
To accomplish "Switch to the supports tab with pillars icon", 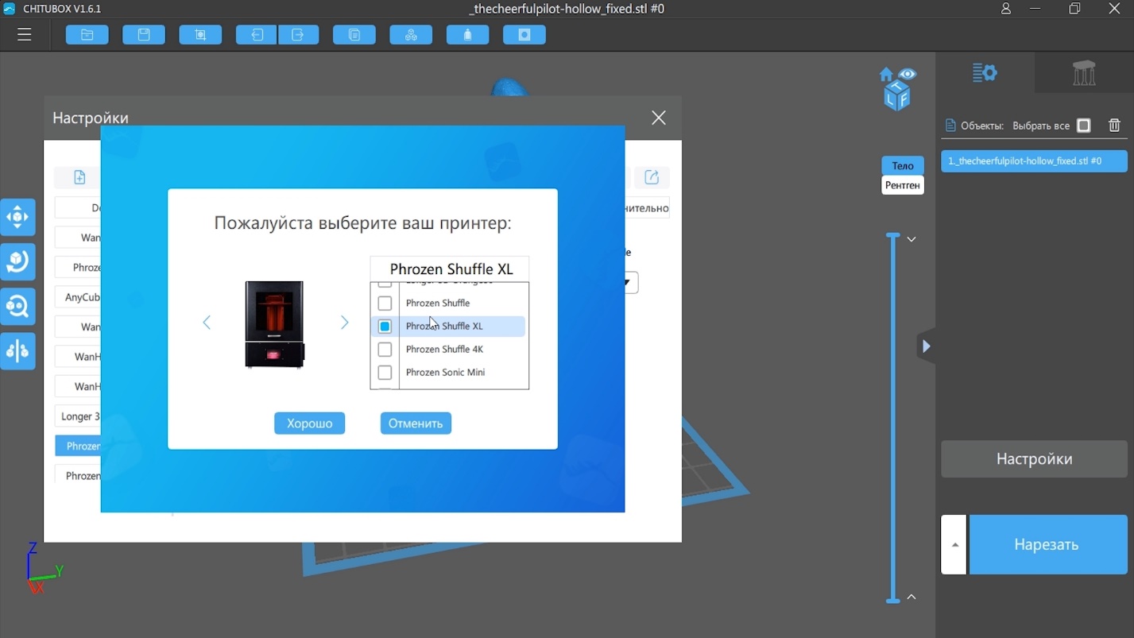I will [x=1084, y=73].
